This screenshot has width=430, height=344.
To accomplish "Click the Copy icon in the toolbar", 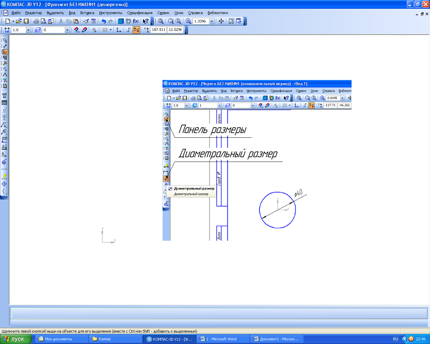I will pyautogui.click(x=69, y=21).
